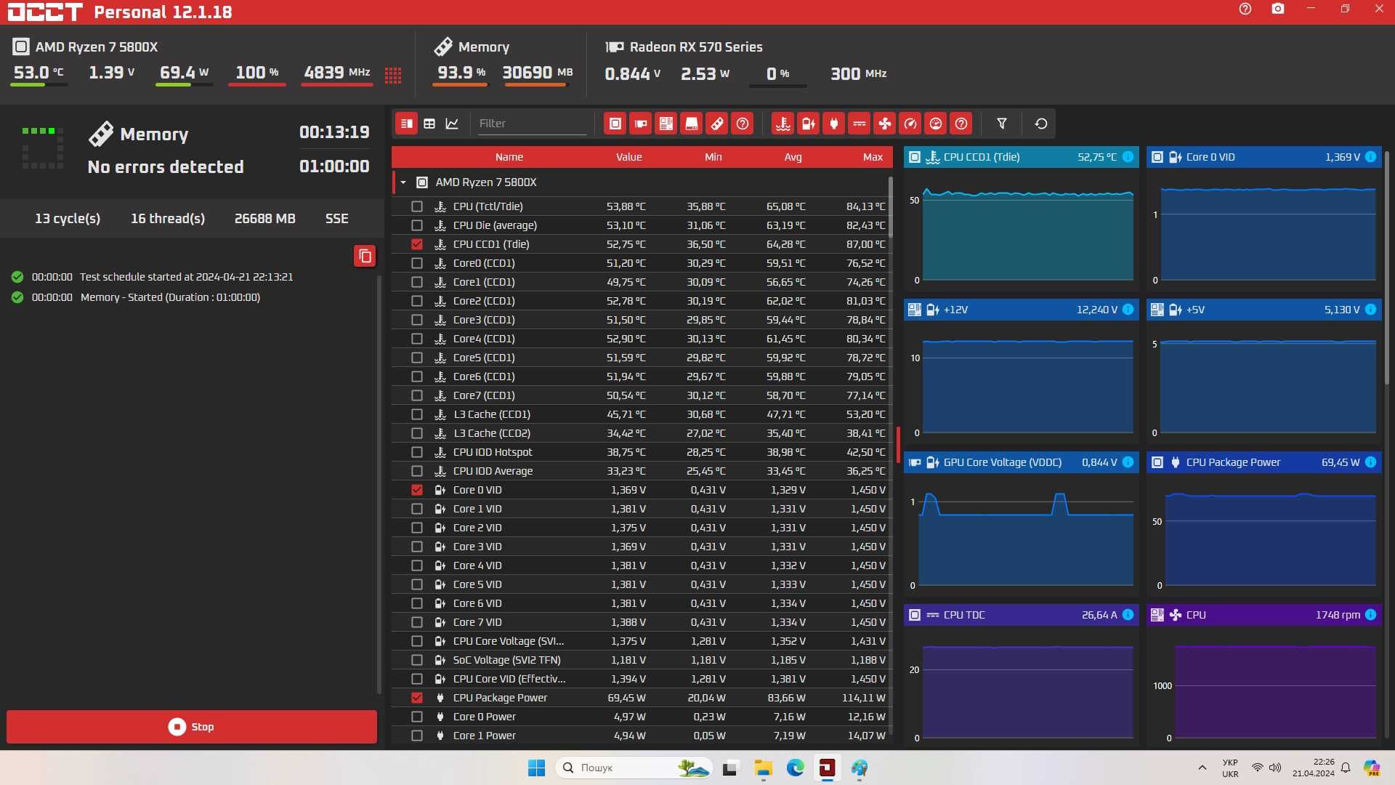Toggle power plug sensor type filter
This screenshot has height=785, width=1395.
(x=834, y=124)
